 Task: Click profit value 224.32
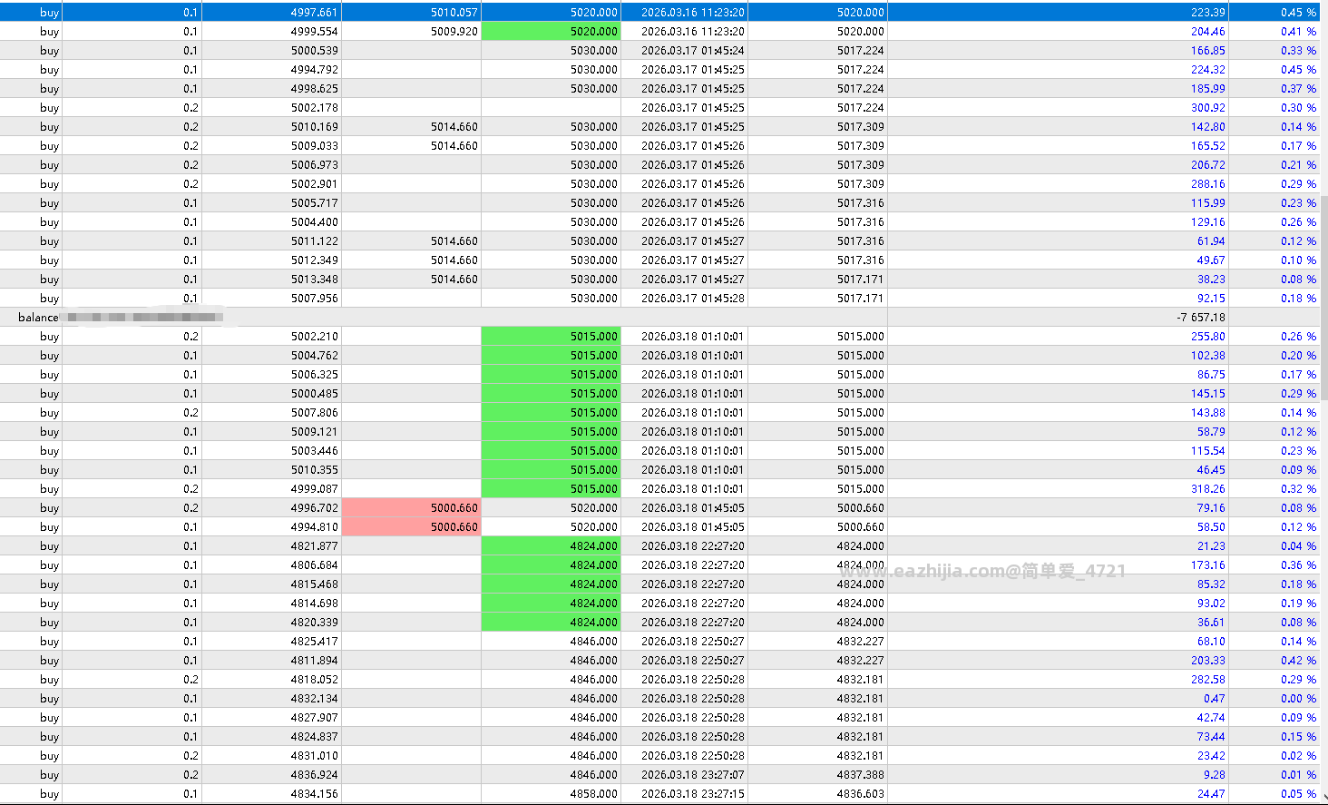[1207, 70]
